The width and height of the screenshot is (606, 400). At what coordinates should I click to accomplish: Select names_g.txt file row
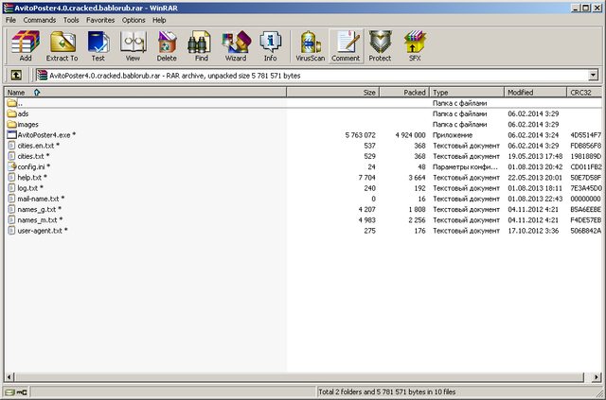pos(303,209)
